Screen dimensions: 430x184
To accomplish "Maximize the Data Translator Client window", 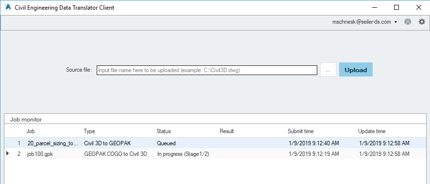I will (396, 7).
